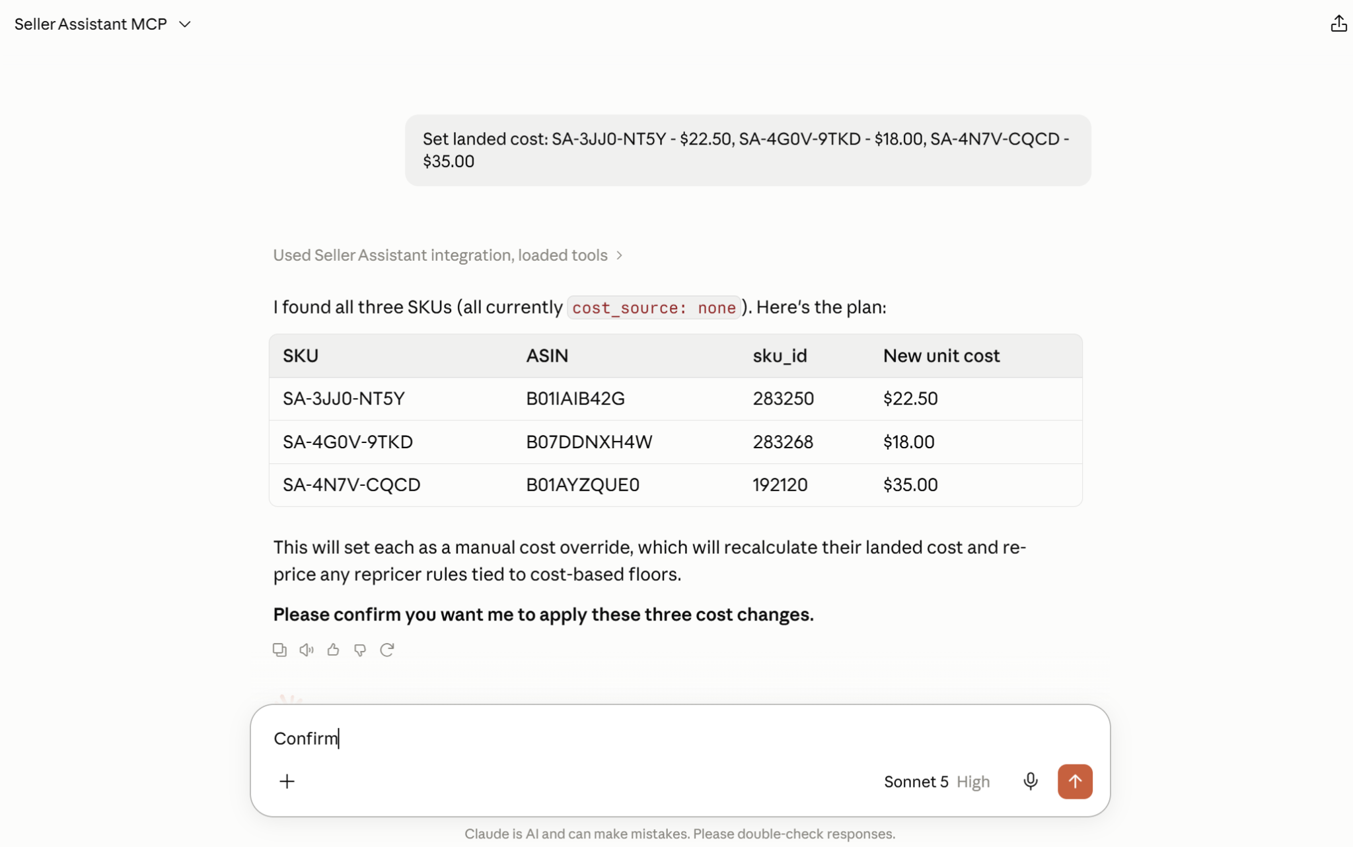This screenshot has height=847, width=1353.
Task: Read the response aloud with speaker icon
Action: 307,650
